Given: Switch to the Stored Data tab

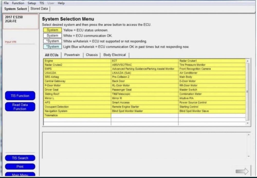Looking at the screenshot, I should coord(39,9).
